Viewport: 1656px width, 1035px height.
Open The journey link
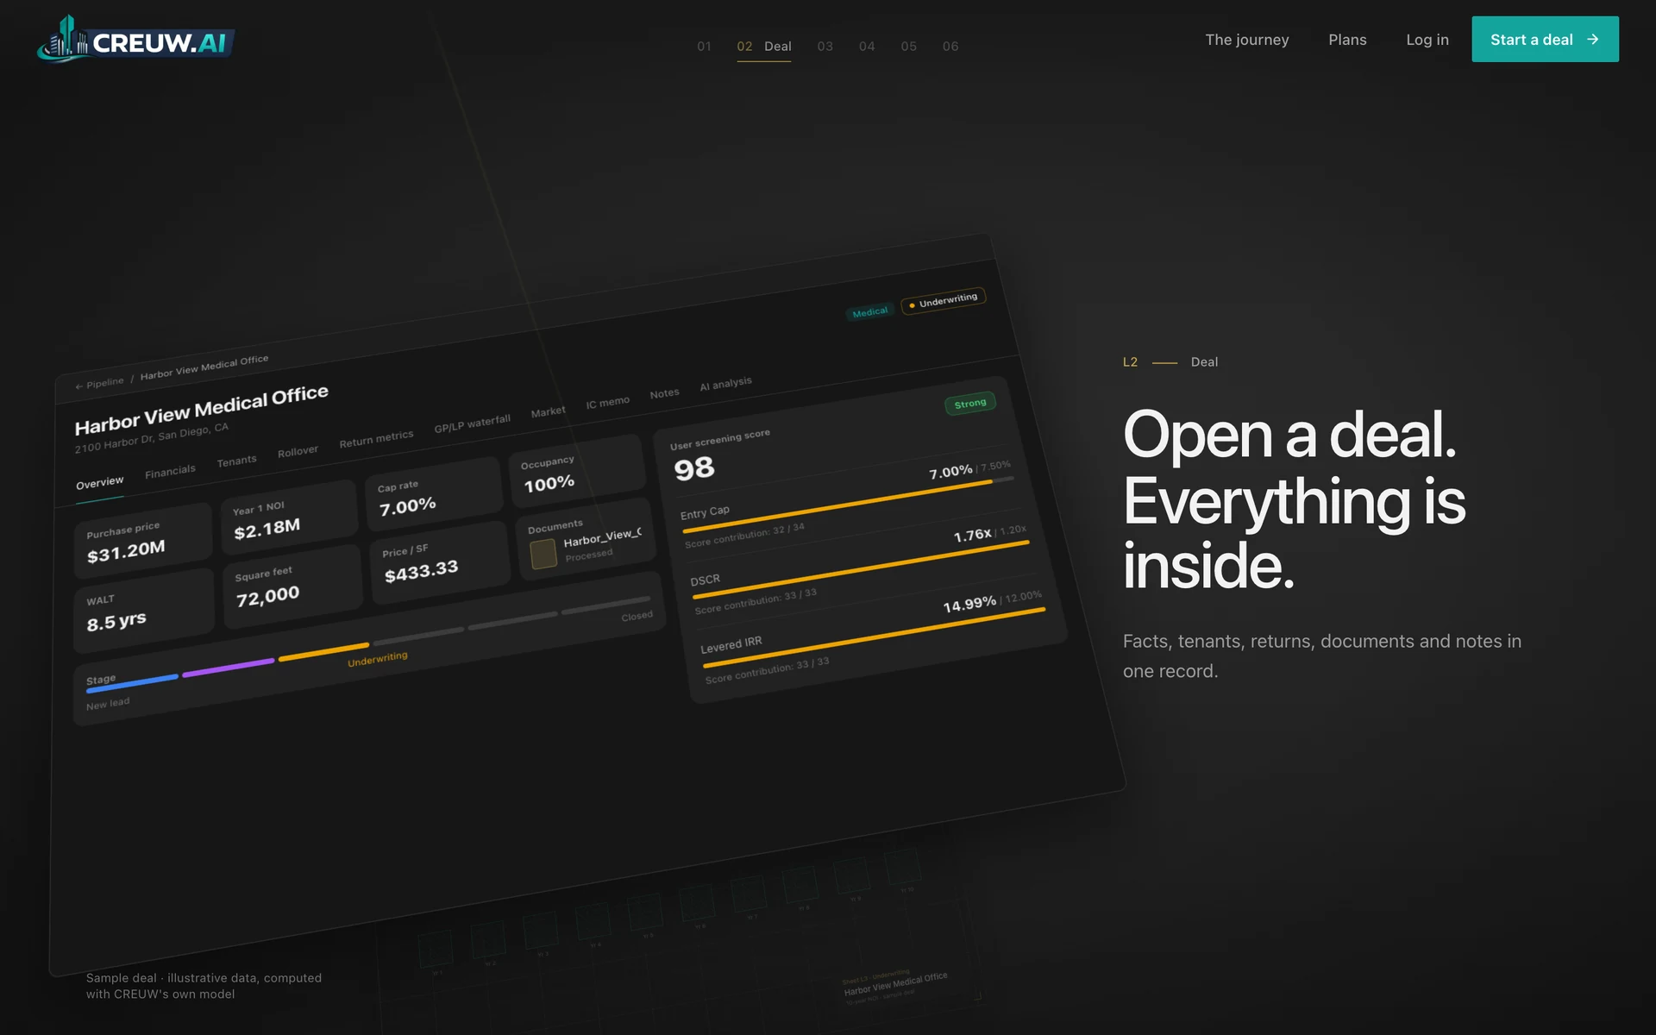(x=1246, y=40)
